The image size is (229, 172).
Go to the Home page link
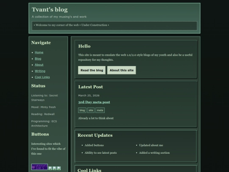(39, 52)
